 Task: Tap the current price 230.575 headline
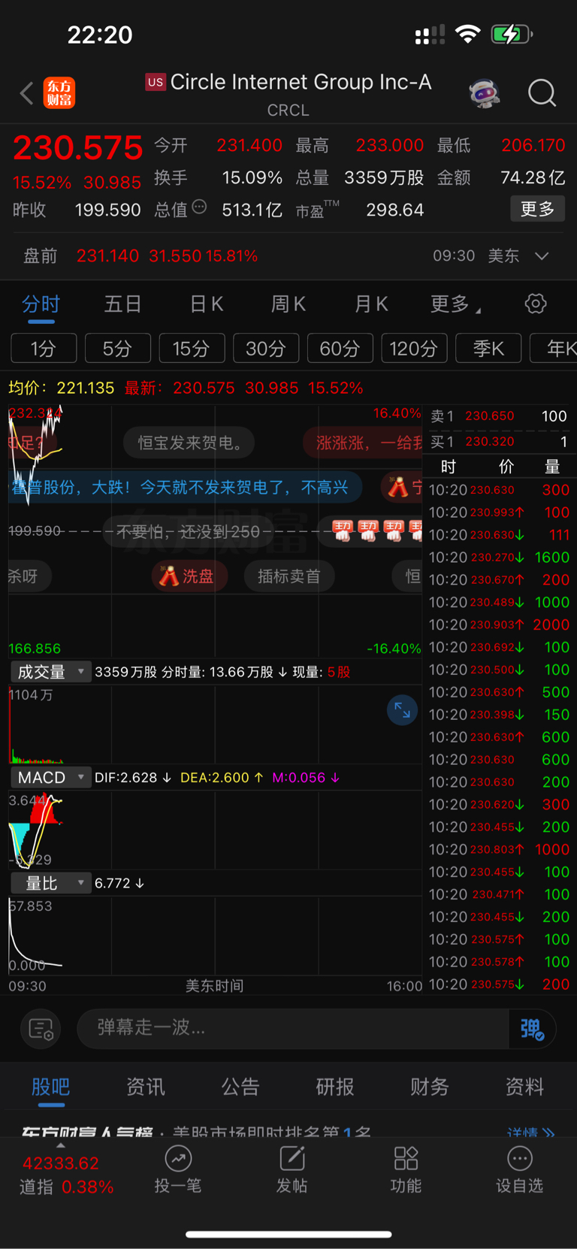point(78,148)
